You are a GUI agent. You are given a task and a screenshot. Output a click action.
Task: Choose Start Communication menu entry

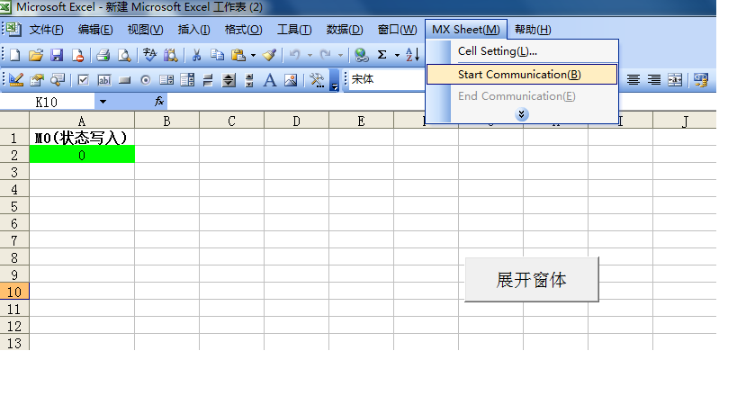pyautogui.click(x=519, y=74)
